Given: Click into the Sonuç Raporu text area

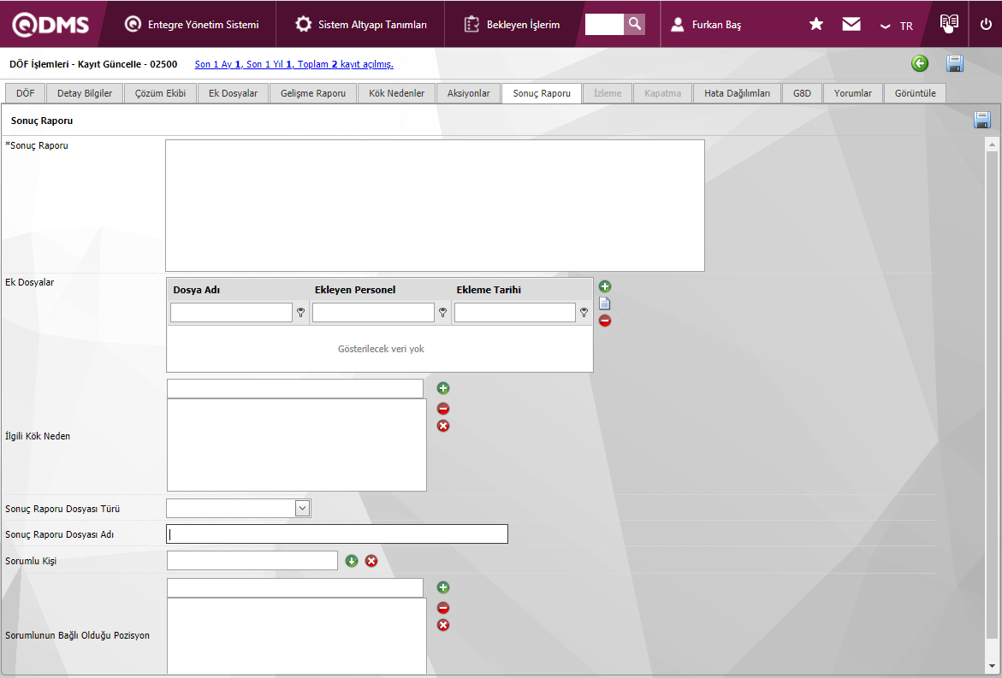Looking at the screenshot, I should click(436, 205).
